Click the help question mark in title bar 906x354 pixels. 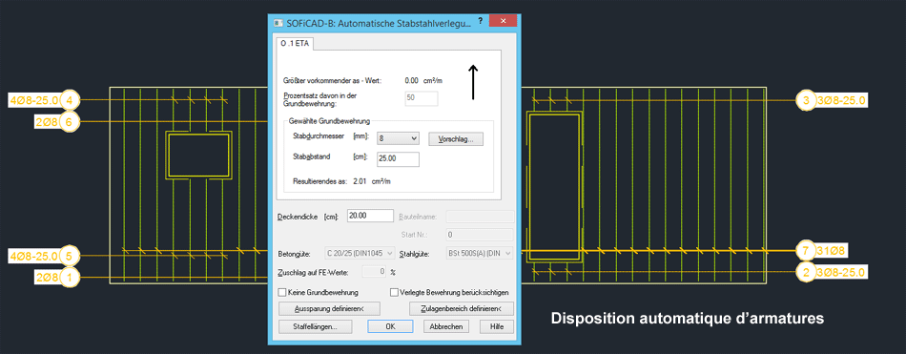pos(480,20)
